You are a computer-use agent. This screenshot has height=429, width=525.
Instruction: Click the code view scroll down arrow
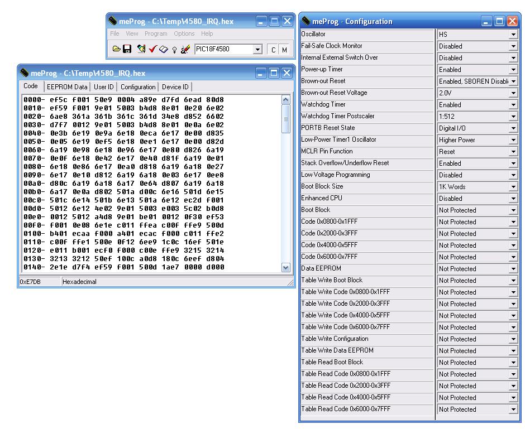tap(285, 267)
